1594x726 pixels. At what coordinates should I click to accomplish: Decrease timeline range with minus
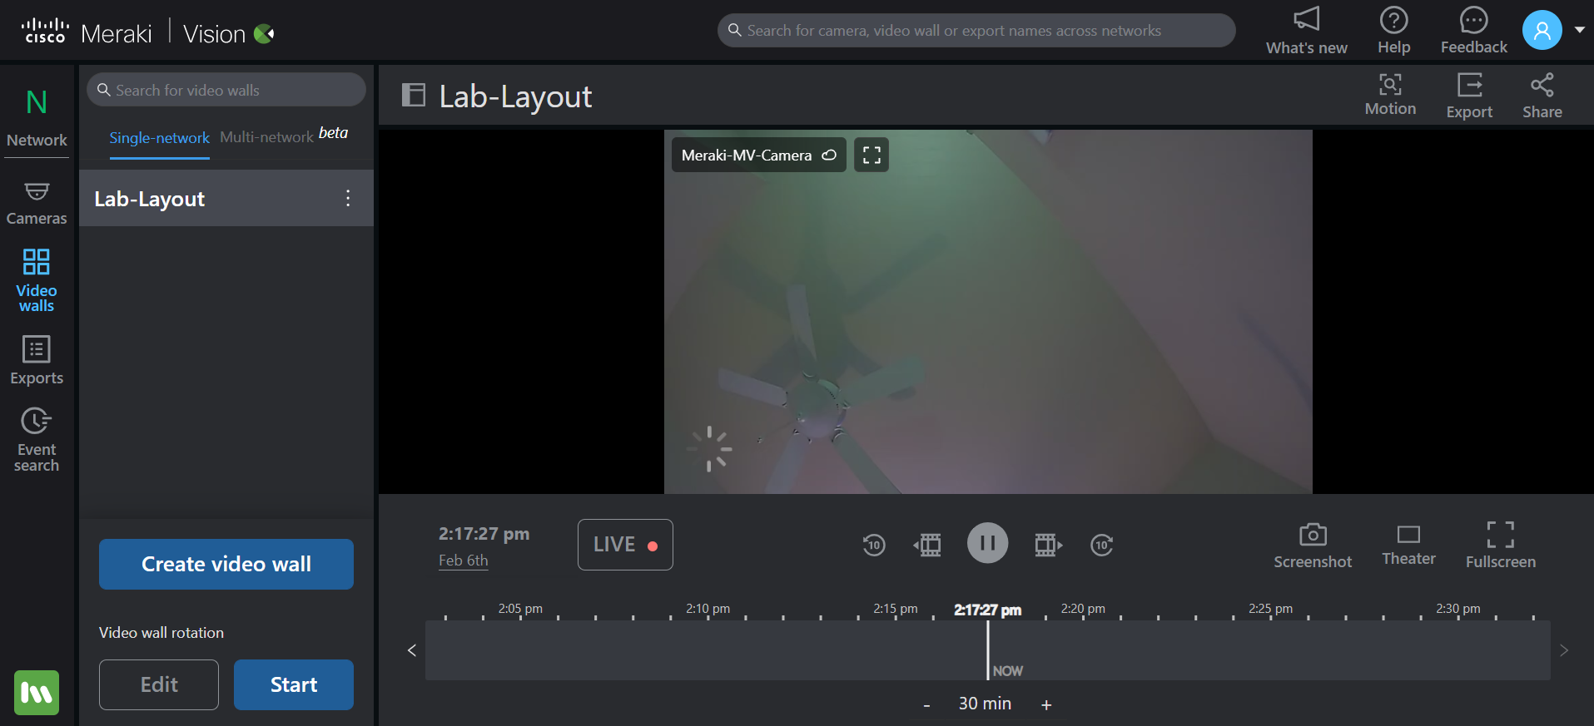(x=926, y=705)
